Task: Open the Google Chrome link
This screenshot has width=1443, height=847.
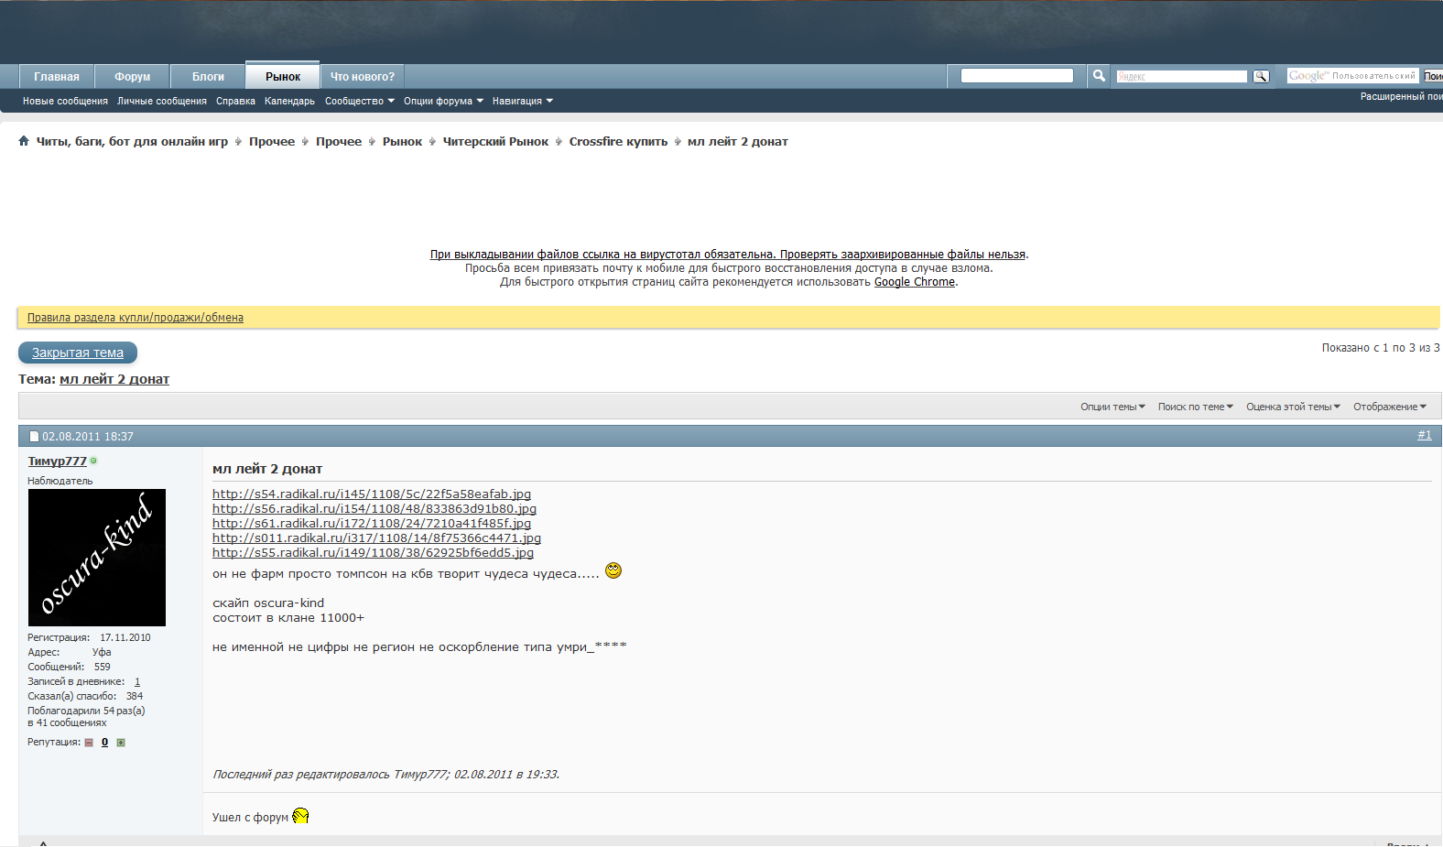Action: tap(915, 282)
